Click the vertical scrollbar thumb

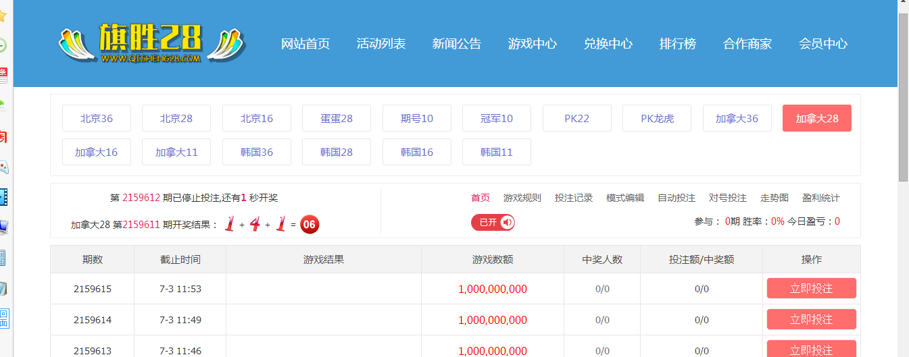point(903,97)
